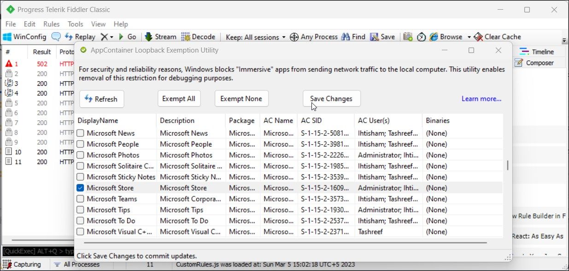The width and height of the screenshot is (569, 271).
Task: Open the Help menu
Action: (x=121, y=24)
